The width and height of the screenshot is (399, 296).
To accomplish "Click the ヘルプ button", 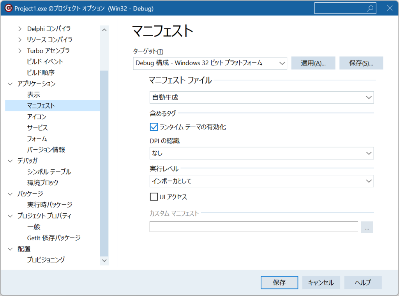I will click(x=363, y=282).
